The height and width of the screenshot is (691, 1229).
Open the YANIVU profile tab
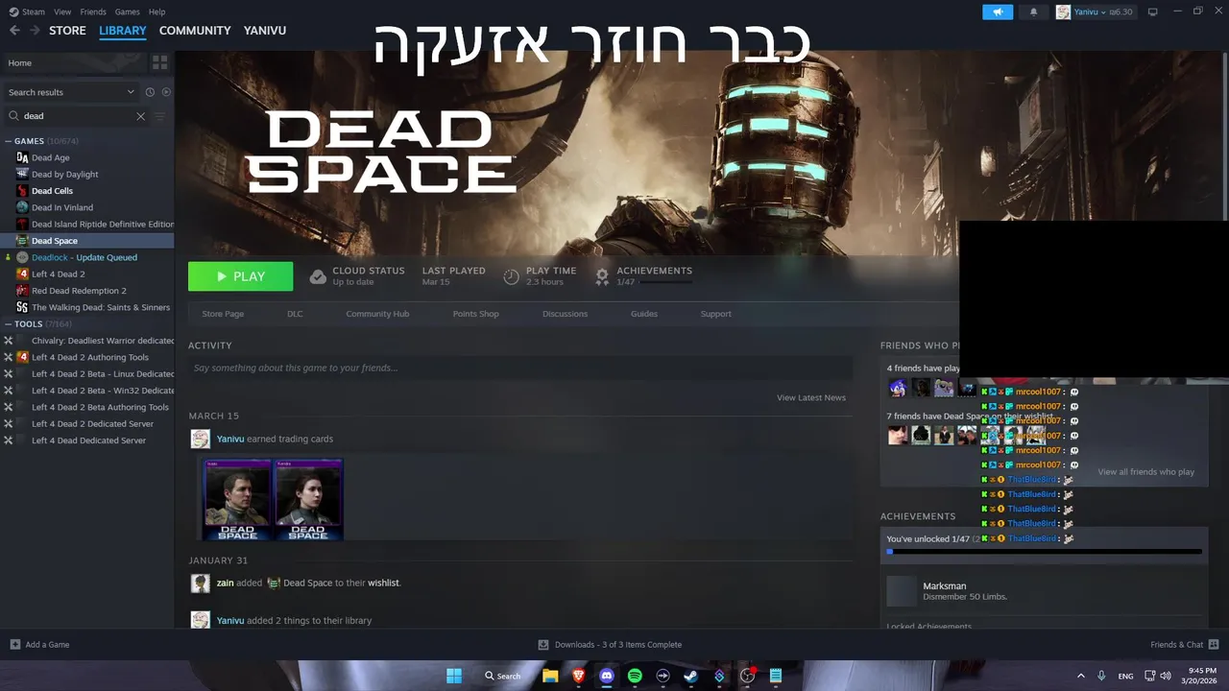265,31
